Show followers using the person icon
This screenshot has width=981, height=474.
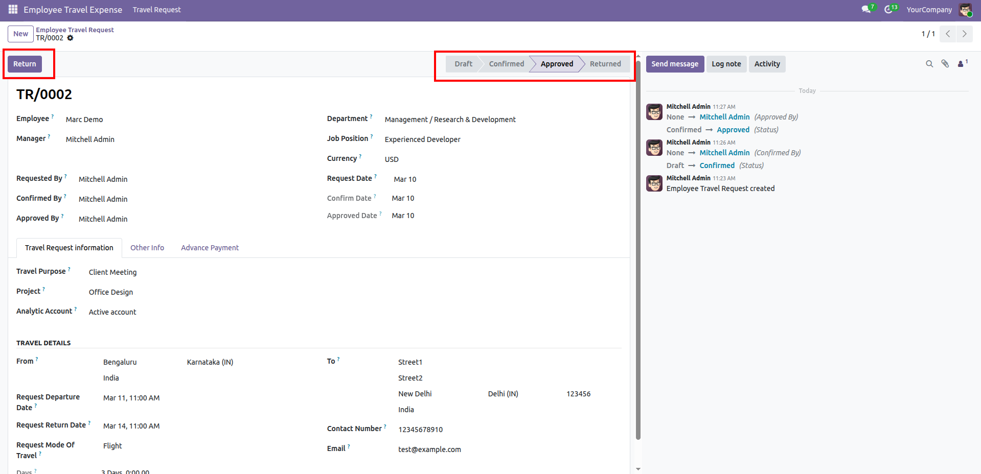(962, 64)
